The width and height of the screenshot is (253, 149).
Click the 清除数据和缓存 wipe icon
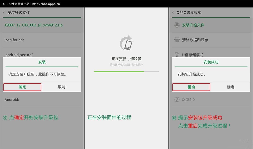177,40
